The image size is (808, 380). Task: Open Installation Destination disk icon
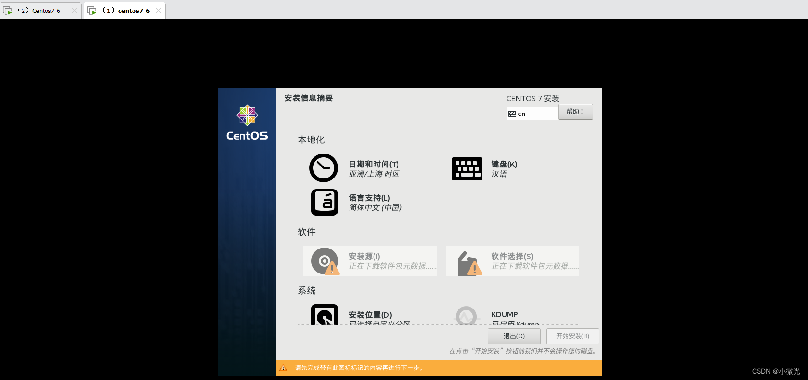pos(325,315)
